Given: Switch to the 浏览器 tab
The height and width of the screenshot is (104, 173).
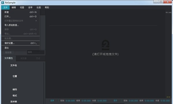Looking at the screenshot, I should (23, 58).
